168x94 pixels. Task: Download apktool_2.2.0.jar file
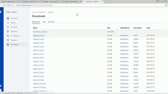coord(39,58)
